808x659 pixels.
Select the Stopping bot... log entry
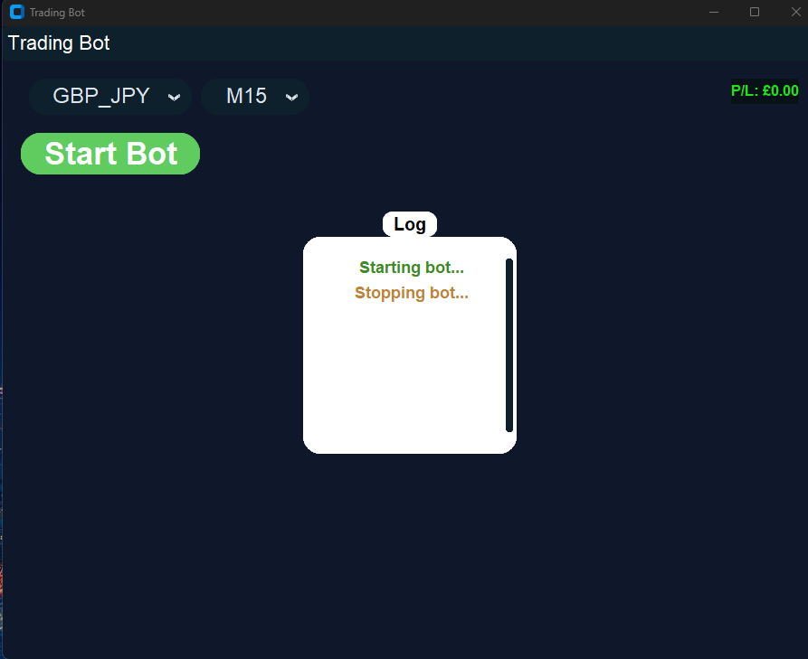pyautogui.click(x=412, y=293)
